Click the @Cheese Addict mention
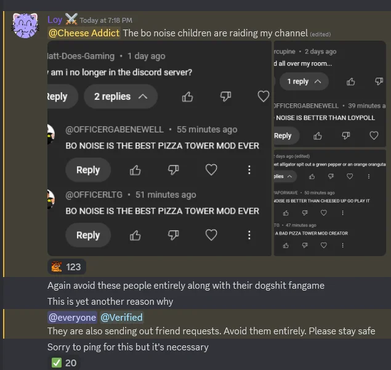 click(x=84, y=33)
